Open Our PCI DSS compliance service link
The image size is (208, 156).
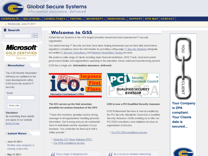[x=129, y=132]
